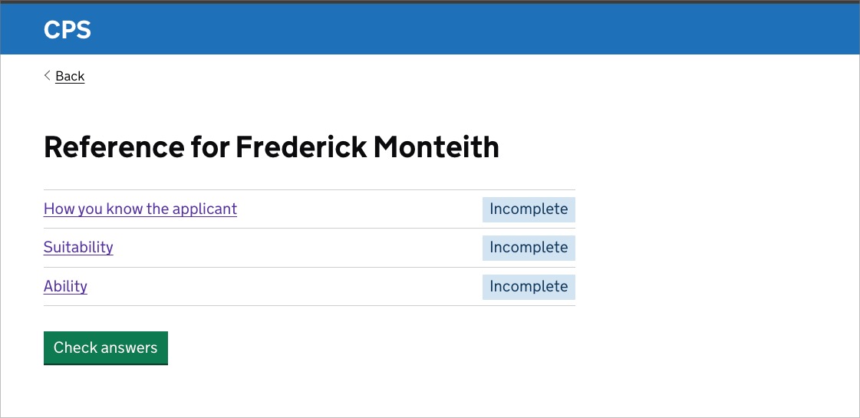Click empty row space between Suitability and its tag
The width and height of the screenshot is (860, 418).
click(299, 248)
